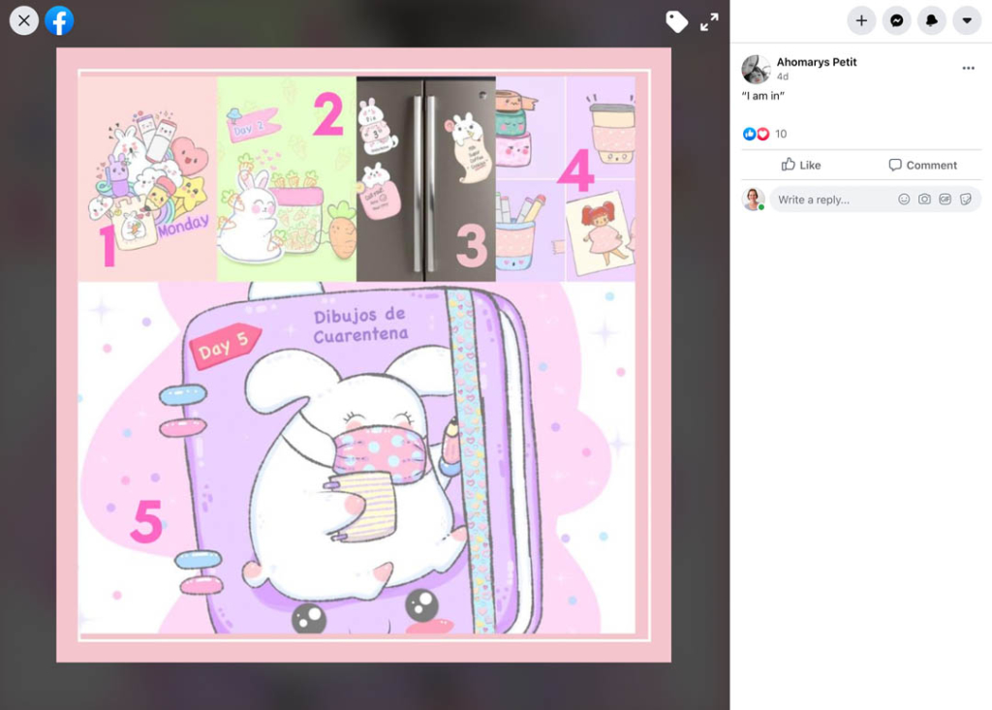Attach a photo to the reply
This screenshot has width=992, height=710.
pyautogui.click(x=924, y=199)
